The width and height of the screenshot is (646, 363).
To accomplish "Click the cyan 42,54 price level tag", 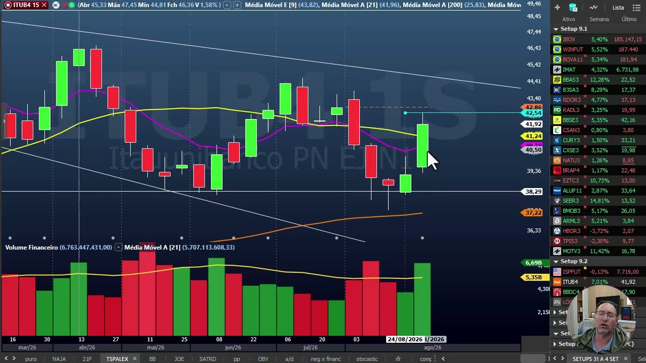I will 532,113.
